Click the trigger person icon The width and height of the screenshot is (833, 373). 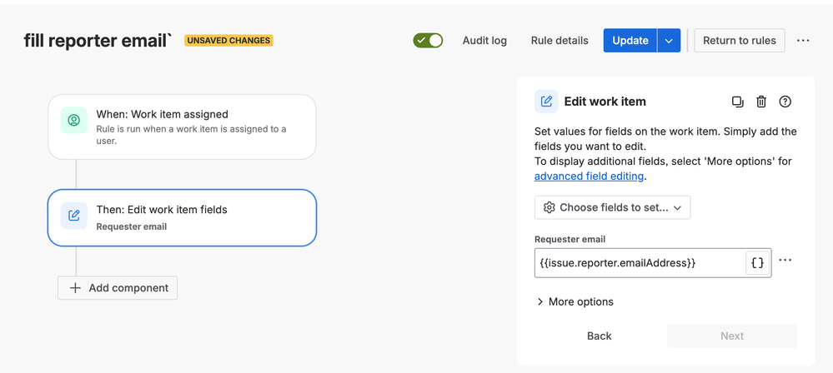pyautogui.click(x=74, y=121)
